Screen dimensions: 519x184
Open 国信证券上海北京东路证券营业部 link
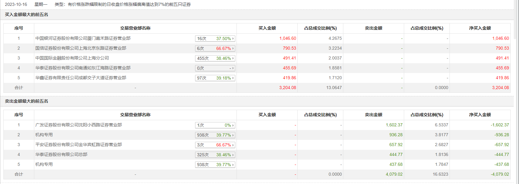coord(81,48)
